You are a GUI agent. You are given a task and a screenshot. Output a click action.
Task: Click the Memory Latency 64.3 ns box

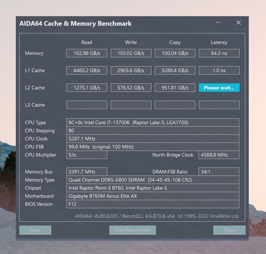[219, 53]
